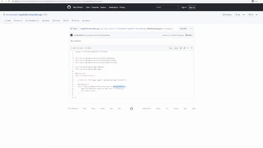263x148 pixels.
Task: View the file History
Action: click(x=189, y=35)
